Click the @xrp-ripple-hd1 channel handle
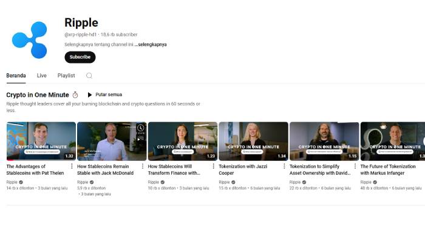 81,34
